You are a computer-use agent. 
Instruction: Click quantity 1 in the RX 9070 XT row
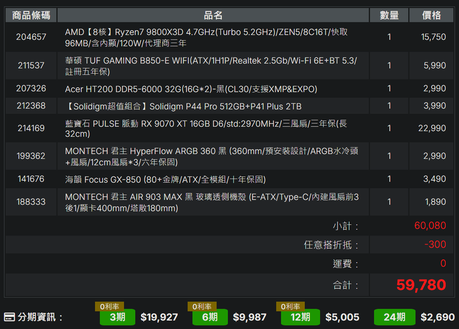[389, 128]
